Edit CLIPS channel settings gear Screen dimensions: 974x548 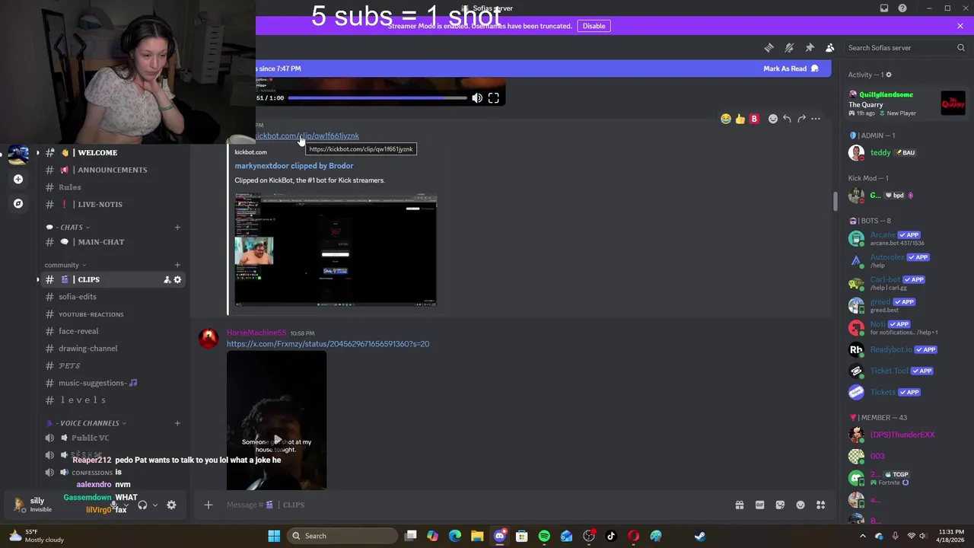[x=178, y=280]
